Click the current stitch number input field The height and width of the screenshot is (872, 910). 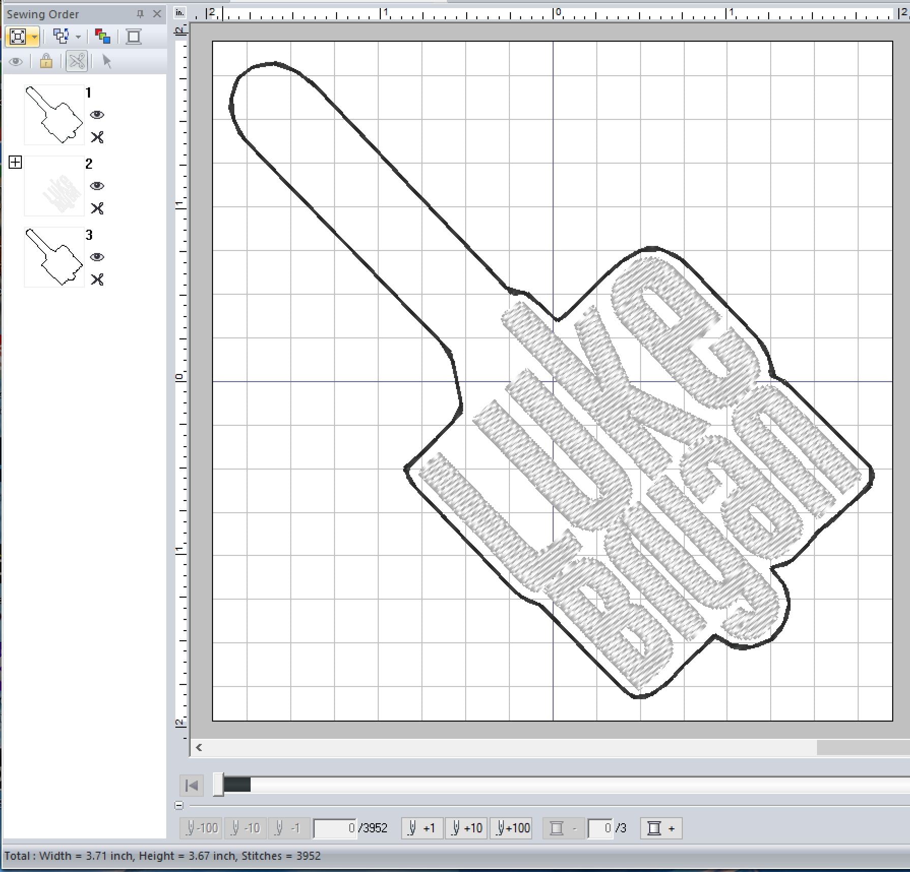point(335,828)
